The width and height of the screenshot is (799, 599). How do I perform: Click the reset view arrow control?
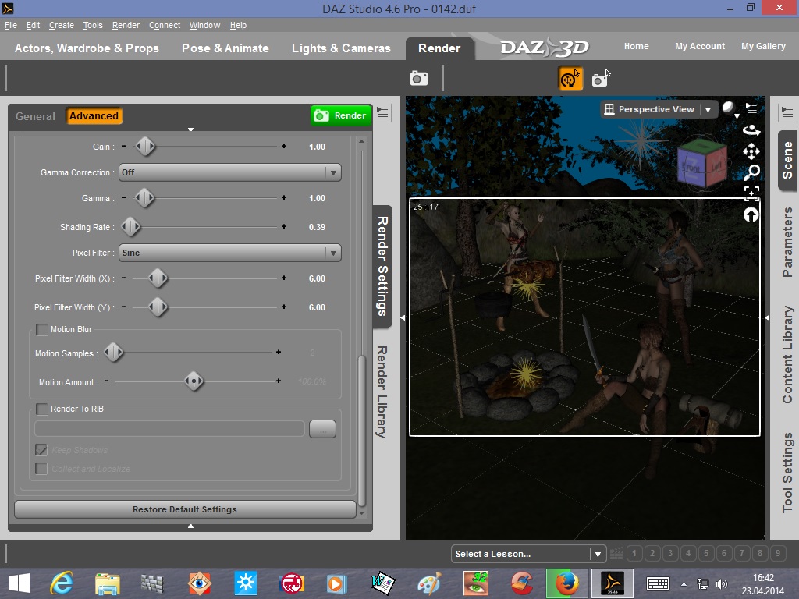pos(751,215)
